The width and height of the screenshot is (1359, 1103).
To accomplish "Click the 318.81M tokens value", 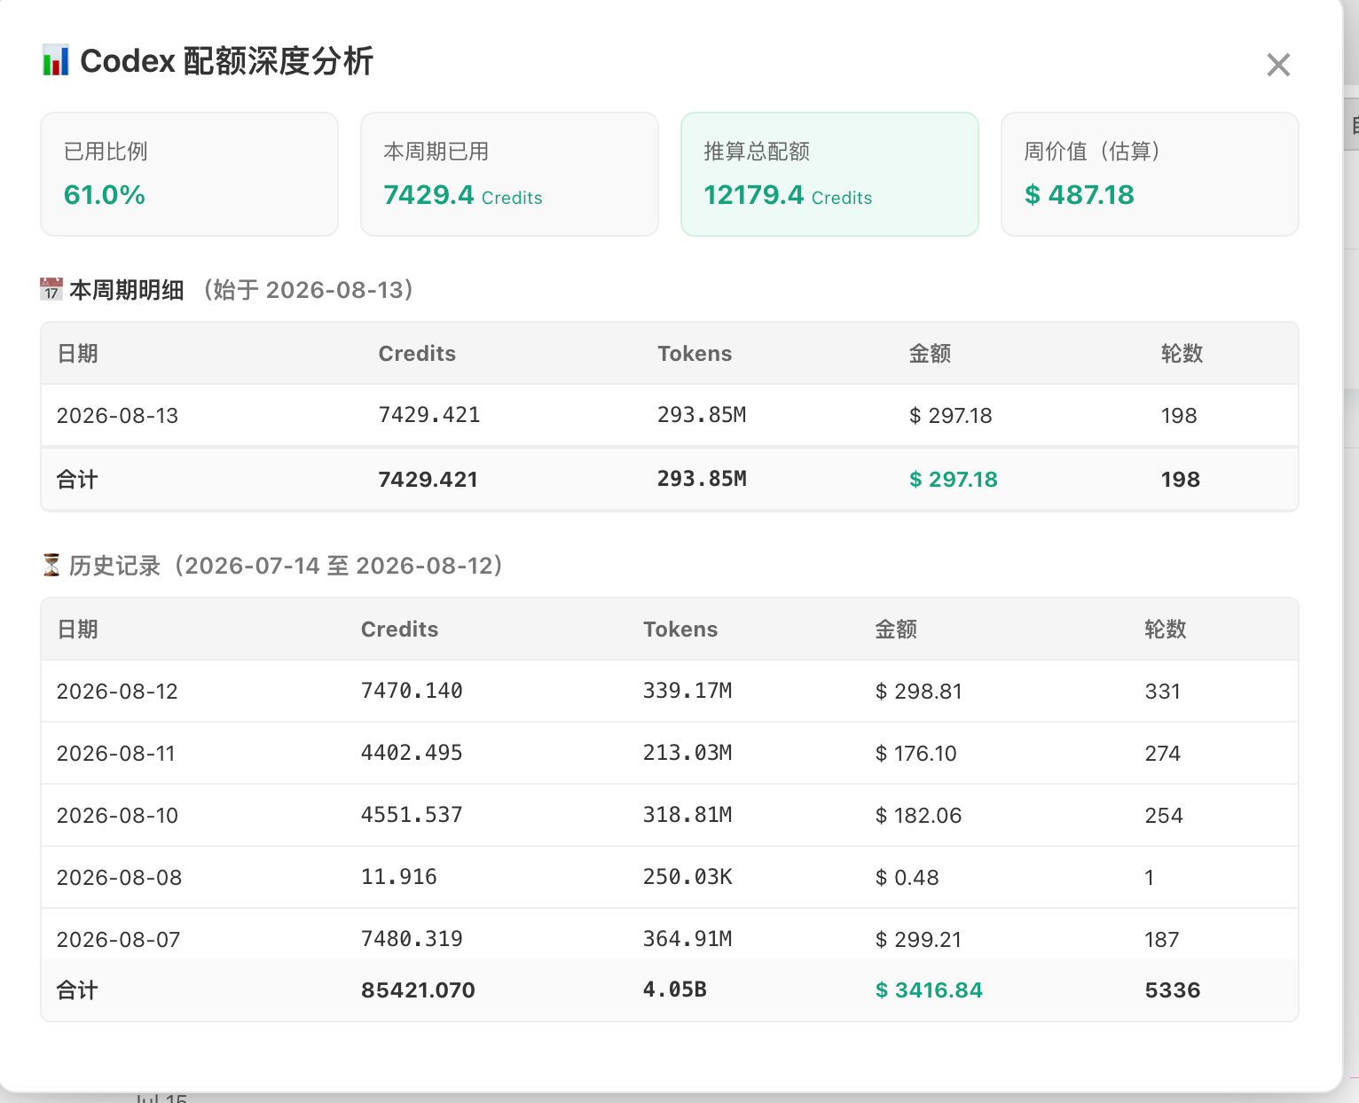I will point(687,815).
